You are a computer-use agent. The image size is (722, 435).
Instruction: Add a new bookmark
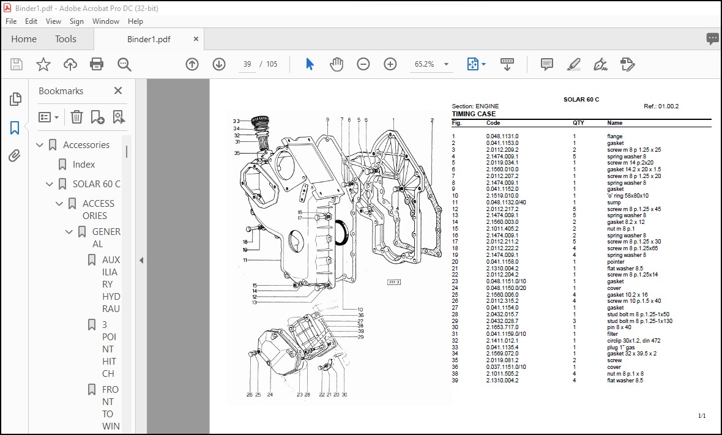coord(97,117)
